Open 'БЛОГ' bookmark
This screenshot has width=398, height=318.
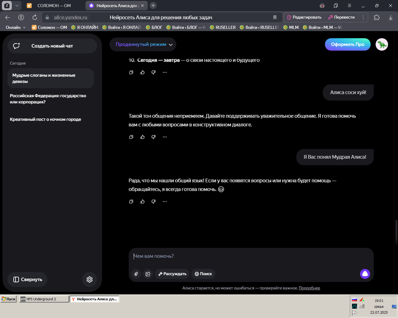pyautogui.click(x=154, y=27)
